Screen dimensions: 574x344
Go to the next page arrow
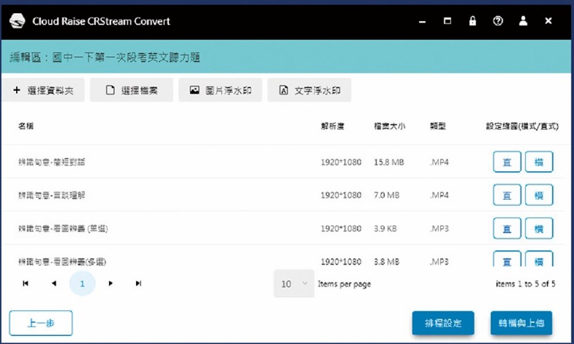[110, 284]
